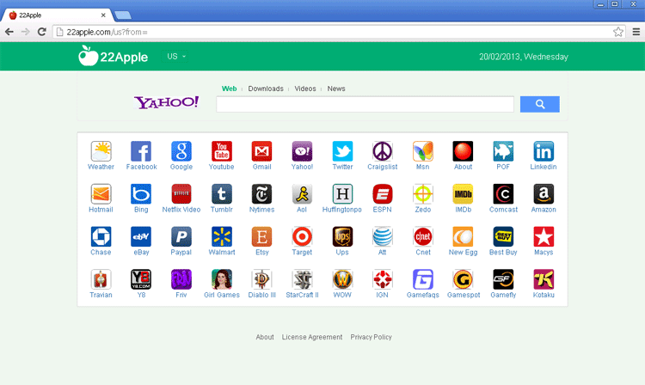The width and height of the screenshot is (645, 385).
Task: Click the blue search magnifier button
Action: [539, 104]
